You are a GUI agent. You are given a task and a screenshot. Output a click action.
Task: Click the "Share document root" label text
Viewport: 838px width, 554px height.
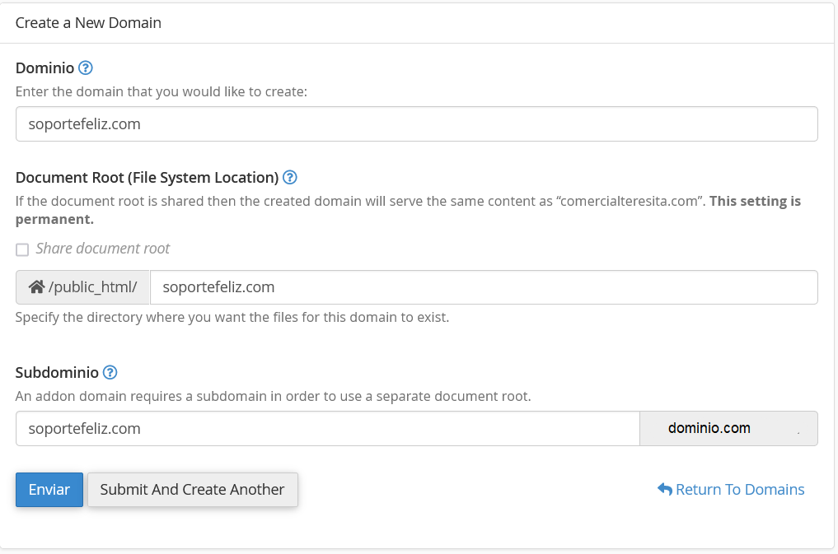103,249
